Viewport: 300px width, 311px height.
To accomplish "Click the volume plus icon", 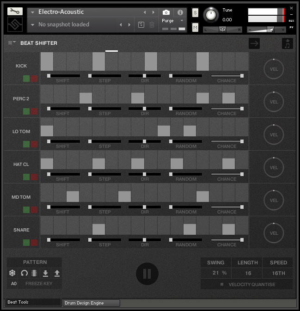I will point(283,30).
